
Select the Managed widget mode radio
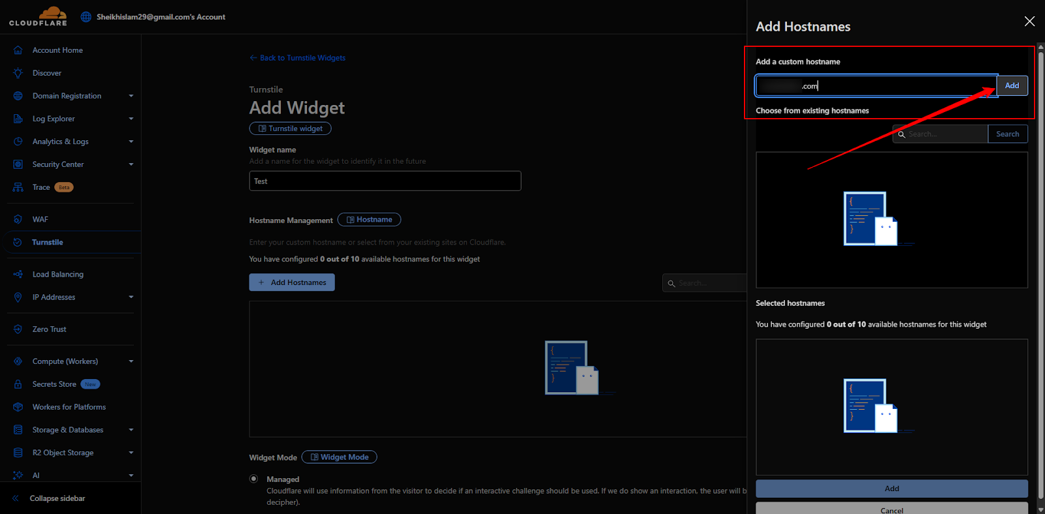253,479
